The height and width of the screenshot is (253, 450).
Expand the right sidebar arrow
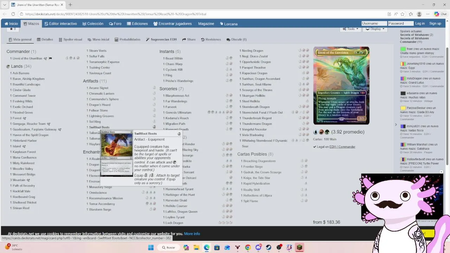396,125
